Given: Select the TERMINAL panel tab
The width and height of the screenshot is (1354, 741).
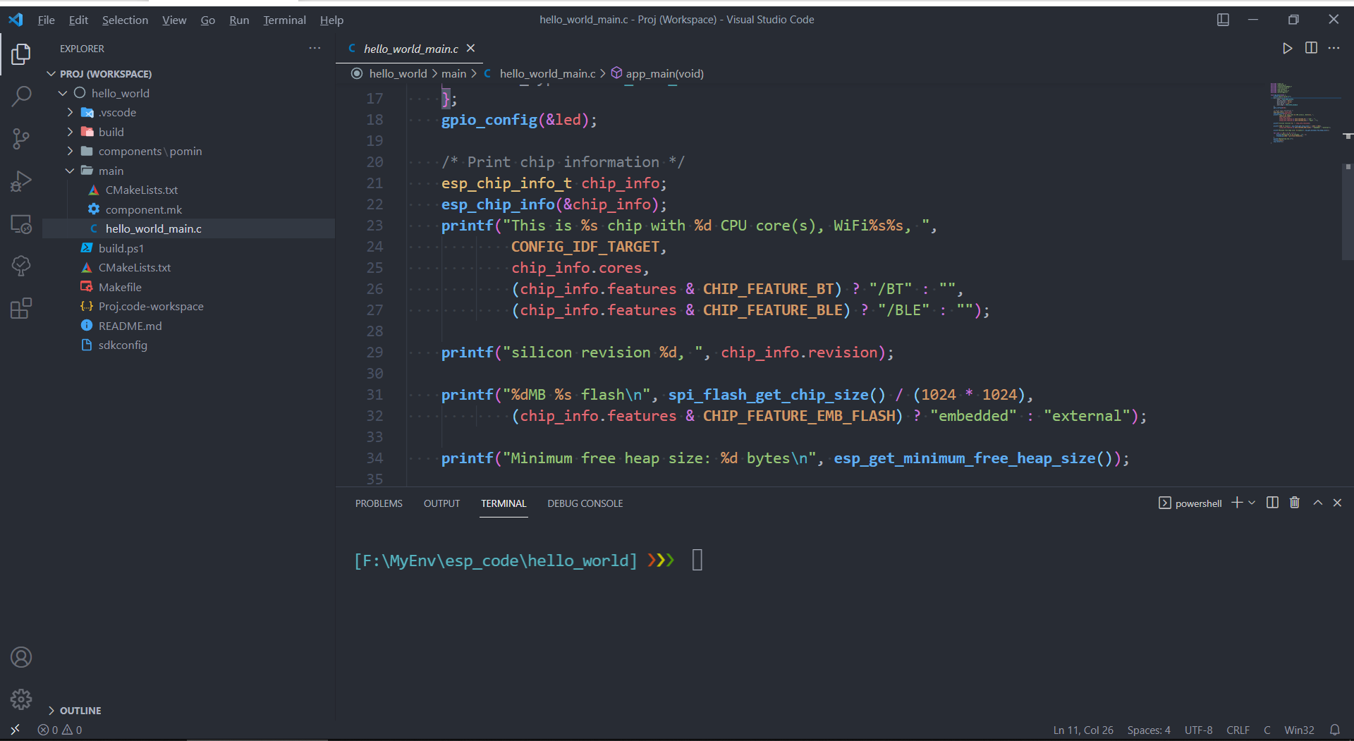Looking at the screenshot, I should tap(504, 503).
